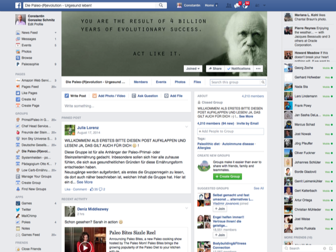Select the Write Post tab
Image resolution: width=336 pixels, height=252 pixels.
point(75,96)
